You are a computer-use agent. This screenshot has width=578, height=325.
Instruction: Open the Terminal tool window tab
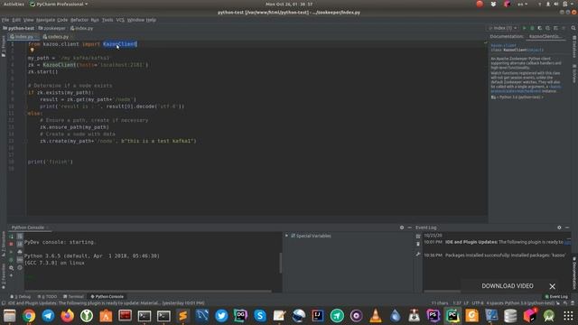73,296
